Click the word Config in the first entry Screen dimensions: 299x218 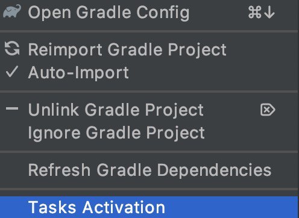(x=163, y=13)
